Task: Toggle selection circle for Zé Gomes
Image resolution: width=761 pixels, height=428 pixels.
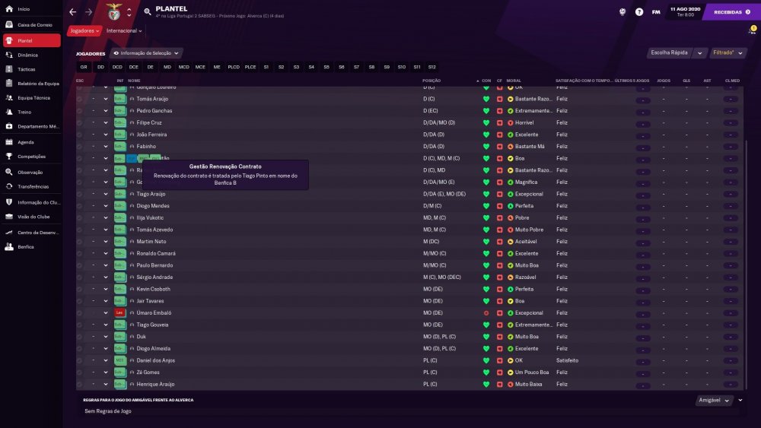Action: [x=80, y=373]
